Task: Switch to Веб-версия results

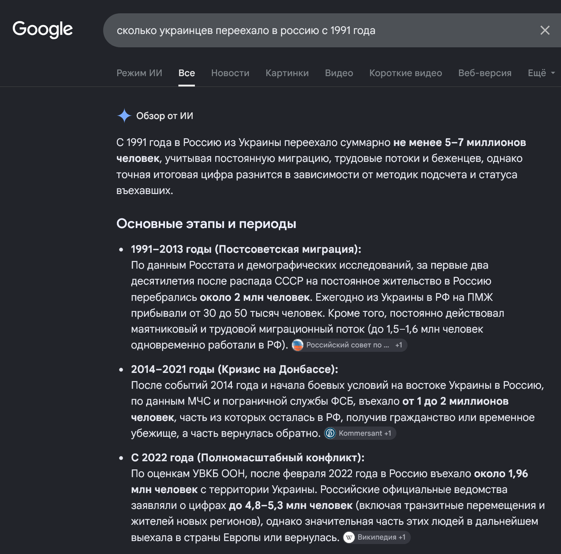Action: coord(485,73)
